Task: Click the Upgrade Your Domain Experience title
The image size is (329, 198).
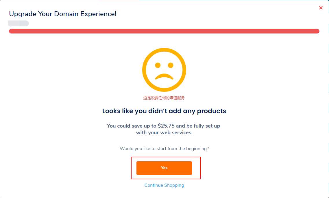Action: (x=62, y=14)
